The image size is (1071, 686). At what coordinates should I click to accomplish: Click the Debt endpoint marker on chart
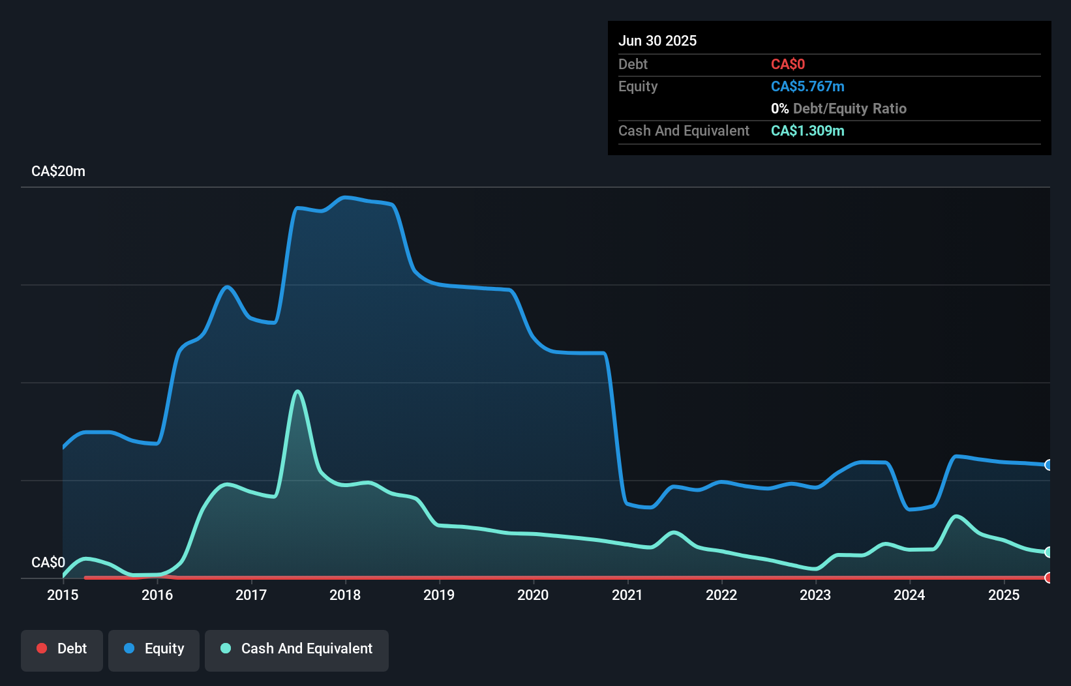click(x=1048, y=578)
